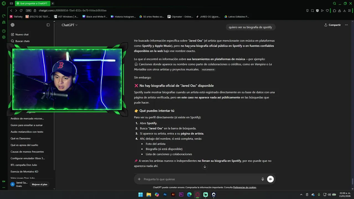Open the pinboard pin icon in the toolbar

coord(308,11)
